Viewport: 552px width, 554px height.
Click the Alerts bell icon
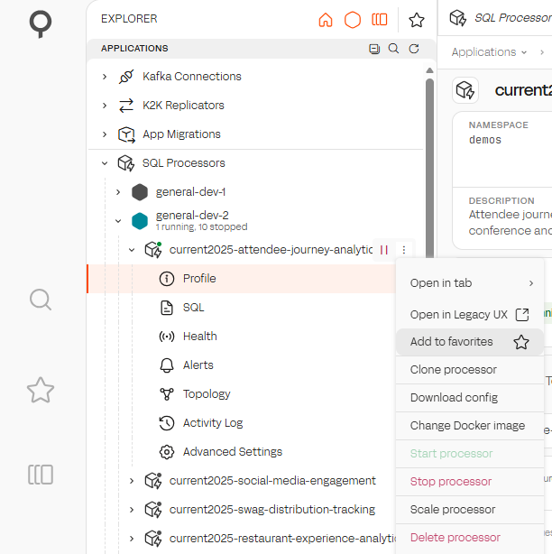coord(167,365)
